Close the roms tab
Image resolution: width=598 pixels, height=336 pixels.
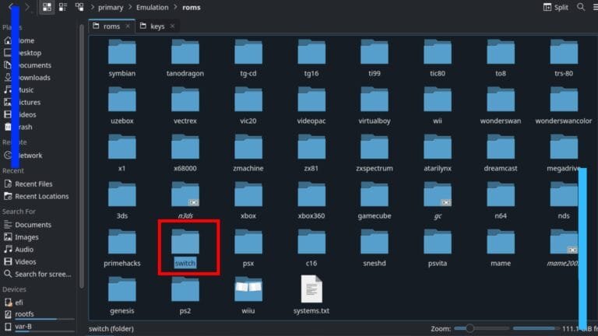tap(128, 26)
